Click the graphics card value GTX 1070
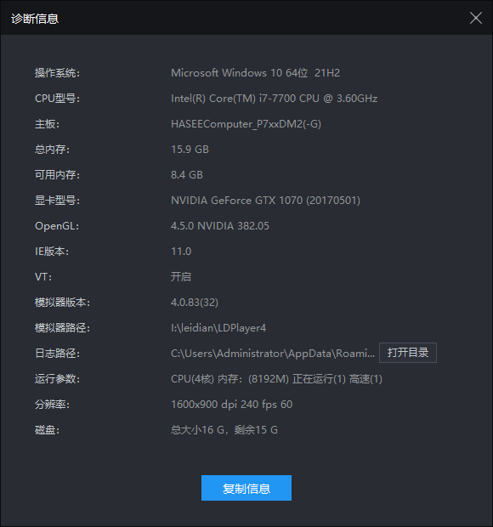 (265, 201)
